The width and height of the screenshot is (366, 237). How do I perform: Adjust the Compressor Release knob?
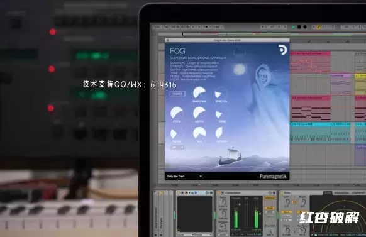[224, 226]
